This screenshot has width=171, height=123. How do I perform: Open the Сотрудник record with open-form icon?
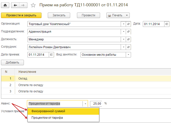coord(129,47)
